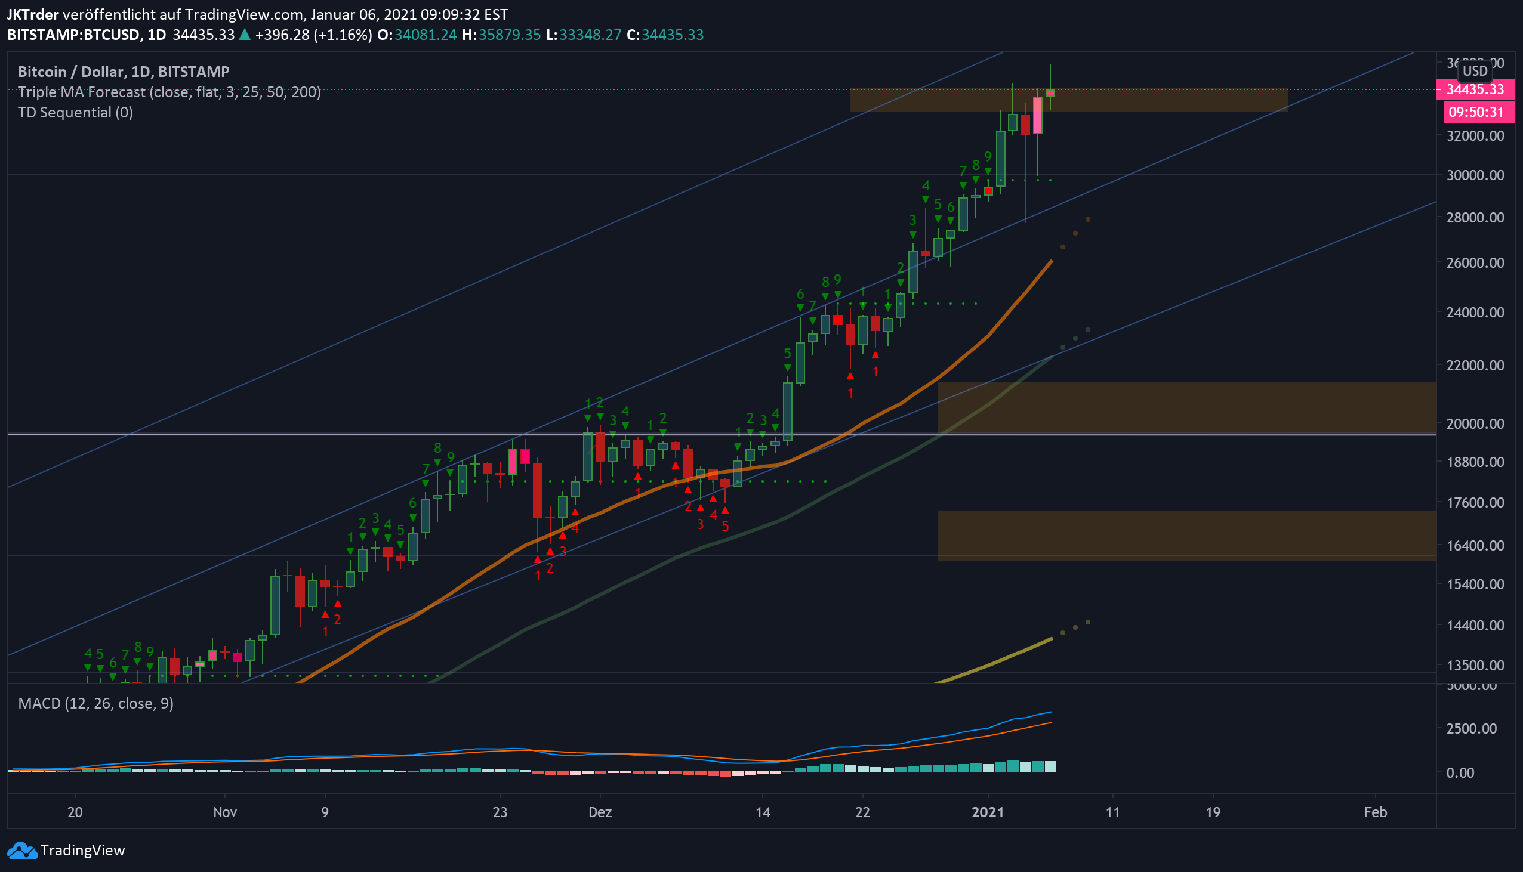1523x872 pixels.
Task: Click the Feb date axis label
Action: 1375,812
